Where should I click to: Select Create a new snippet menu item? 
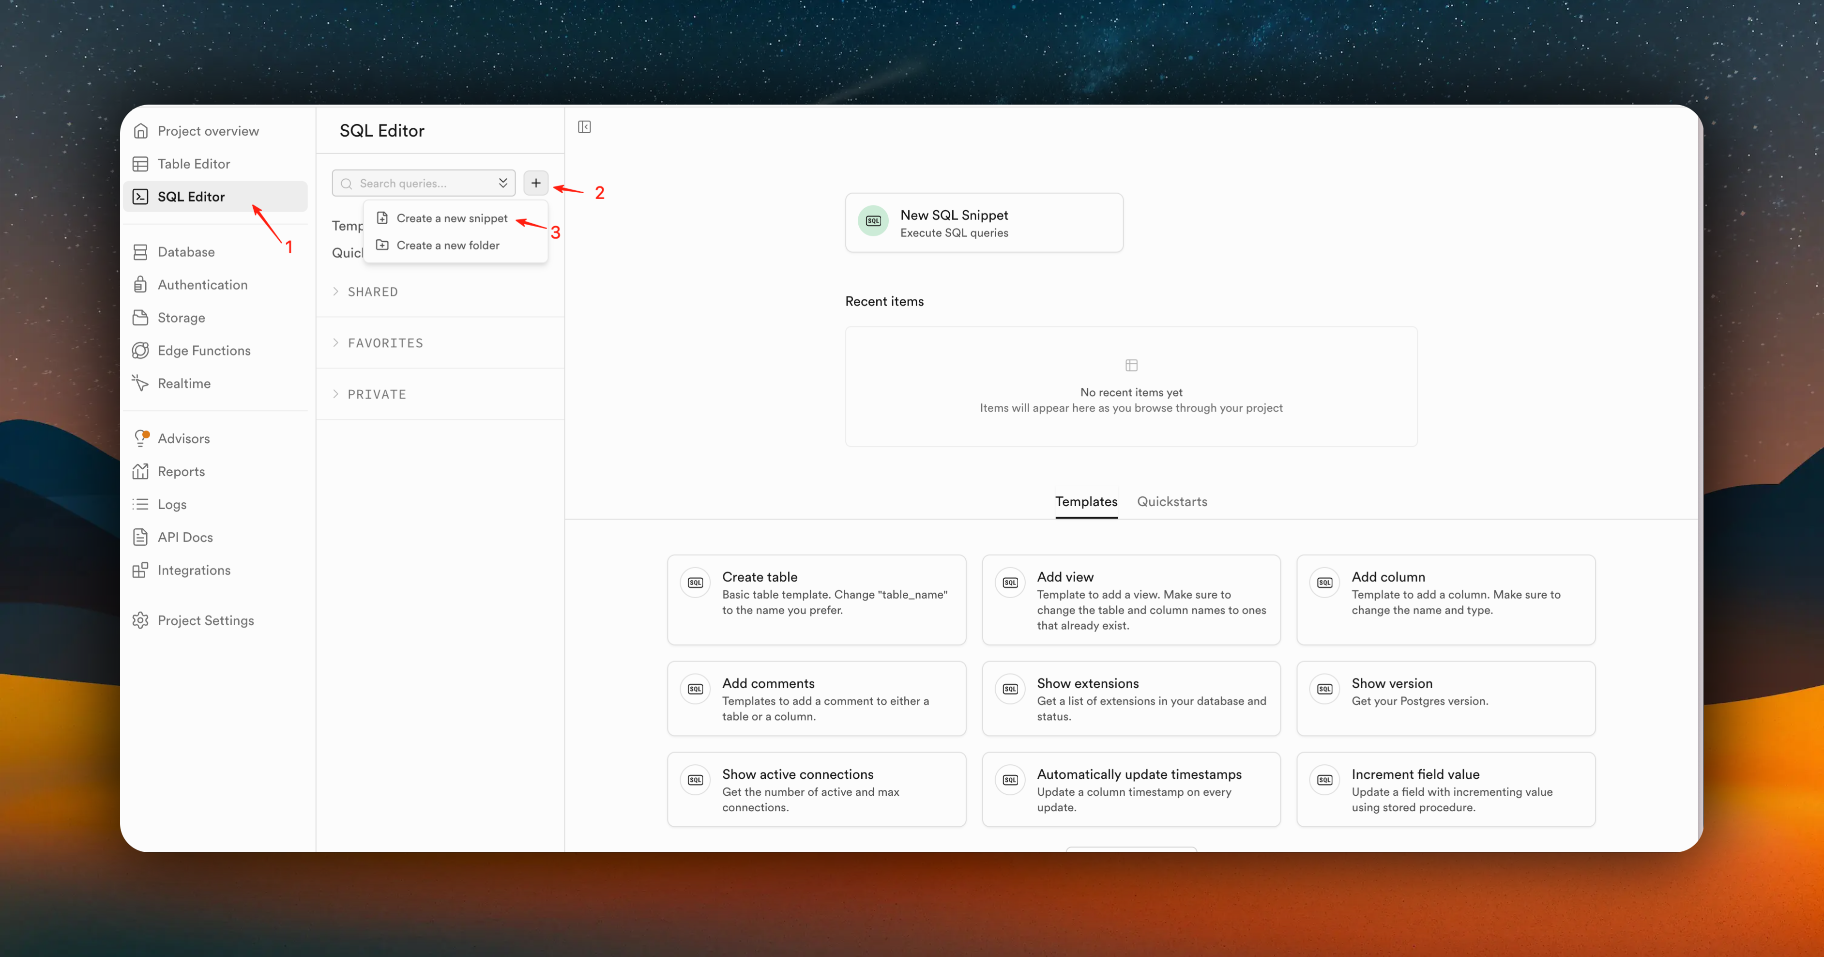pos(451,218)
